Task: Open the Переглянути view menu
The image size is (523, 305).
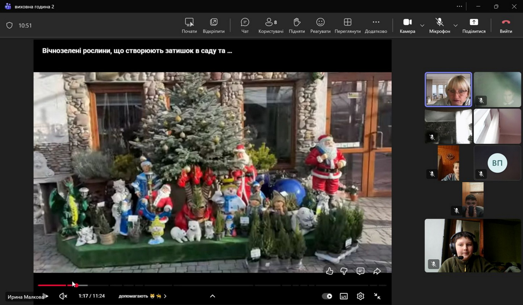Action: click(347, 25)
